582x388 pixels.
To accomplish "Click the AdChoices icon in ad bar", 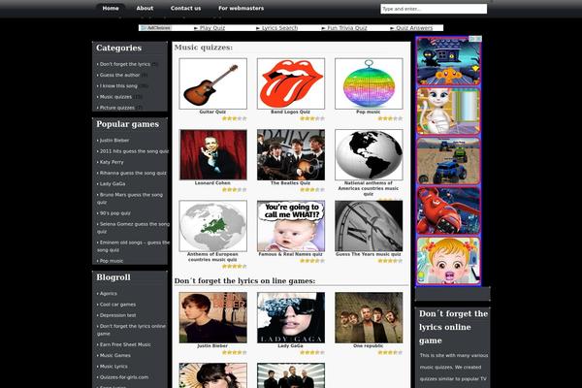I will 155,28.
